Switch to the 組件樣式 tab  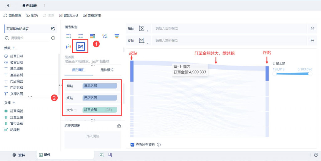[107, 70]
